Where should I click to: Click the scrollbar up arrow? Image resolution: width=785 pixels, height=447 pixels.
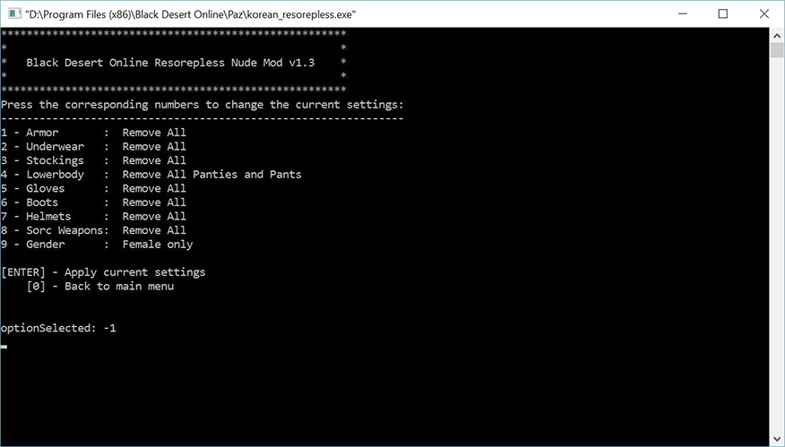(777, 35)
